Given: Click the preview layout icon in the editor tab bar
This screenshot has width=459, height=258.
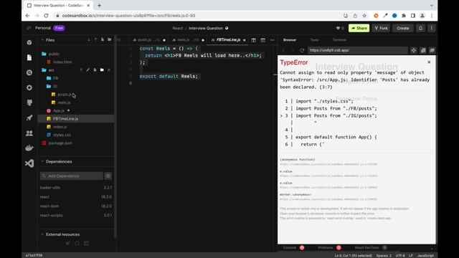Looking at the screenshot, I should 263,40.
